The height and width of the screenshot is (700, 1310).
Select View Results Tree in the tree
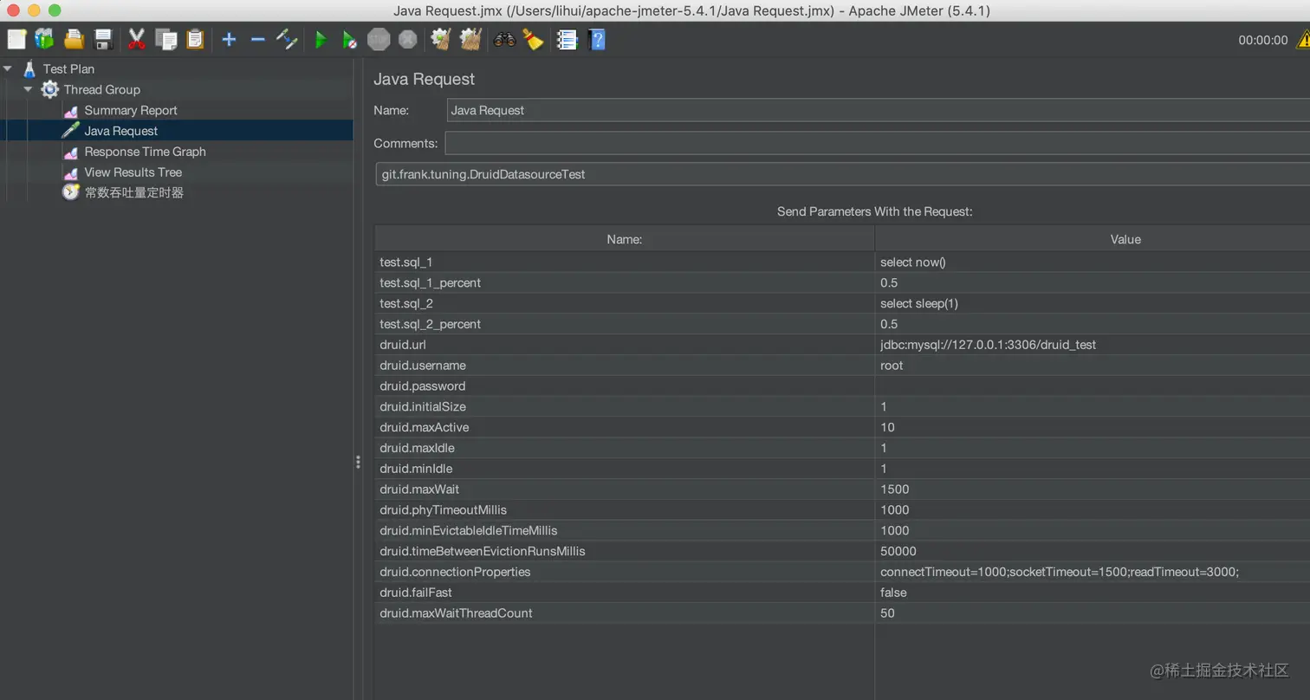[x=133, y=172]
